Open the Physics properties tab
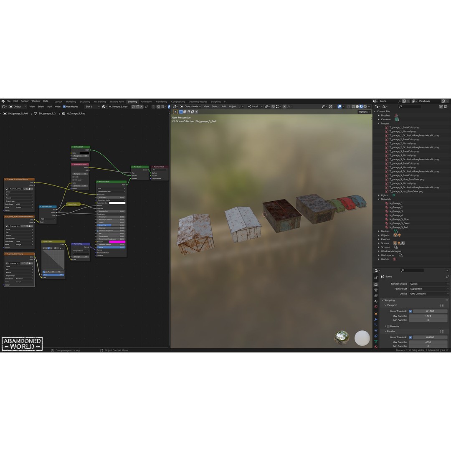451x451 pixels. pos(376,330)
